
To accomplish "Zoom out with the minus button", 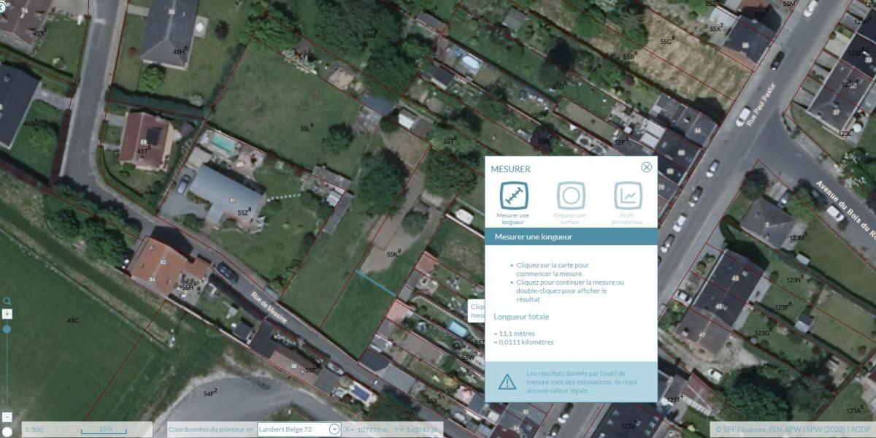I will [7, 417].
